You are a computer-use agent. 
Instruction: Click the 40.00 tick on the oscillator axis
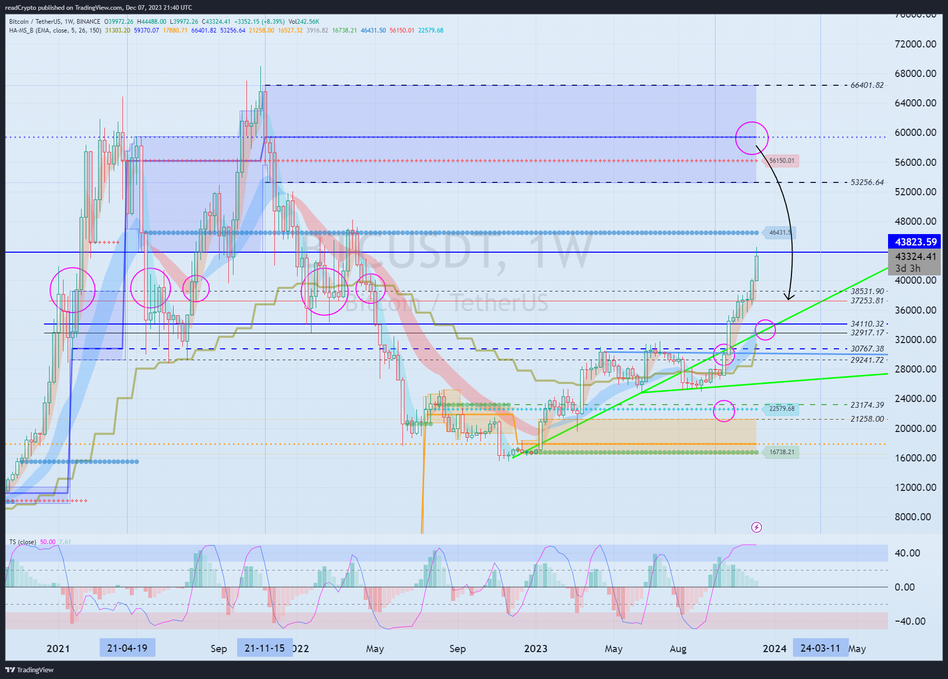coord(908,553)
